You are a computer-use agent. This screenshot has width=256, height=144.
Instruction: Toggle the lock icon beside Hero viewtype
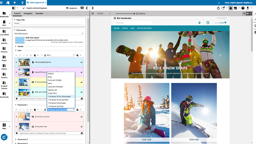pos(45,55)
